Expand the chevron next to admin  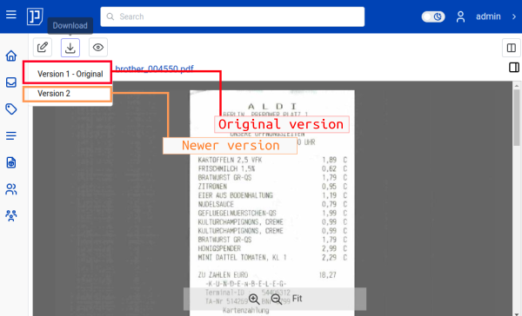[x=514, y=16]
